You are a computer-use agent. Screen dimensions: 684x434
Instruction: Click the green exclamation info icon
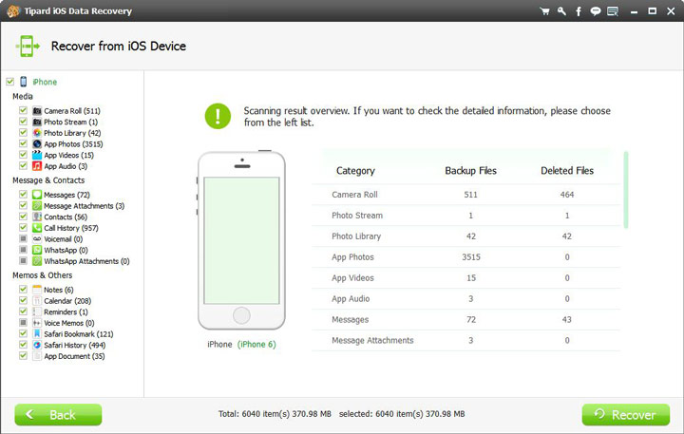tap(218, 116)
